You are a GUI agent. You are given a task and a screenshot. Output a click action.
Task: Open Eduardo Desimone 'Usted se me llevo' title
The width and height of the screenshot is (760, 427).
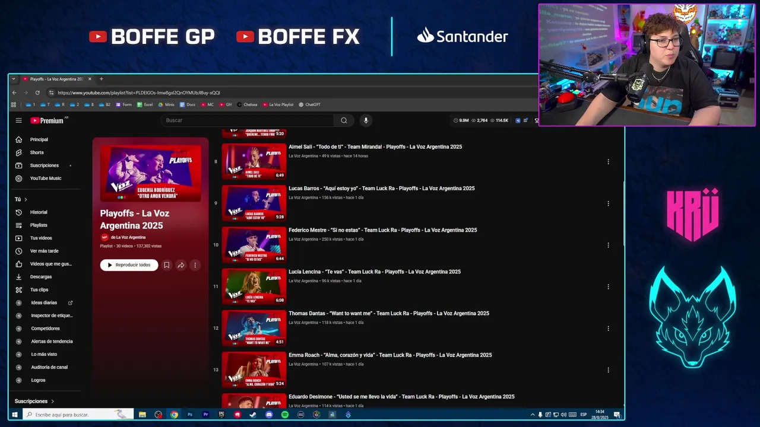[x=401, y=397]
